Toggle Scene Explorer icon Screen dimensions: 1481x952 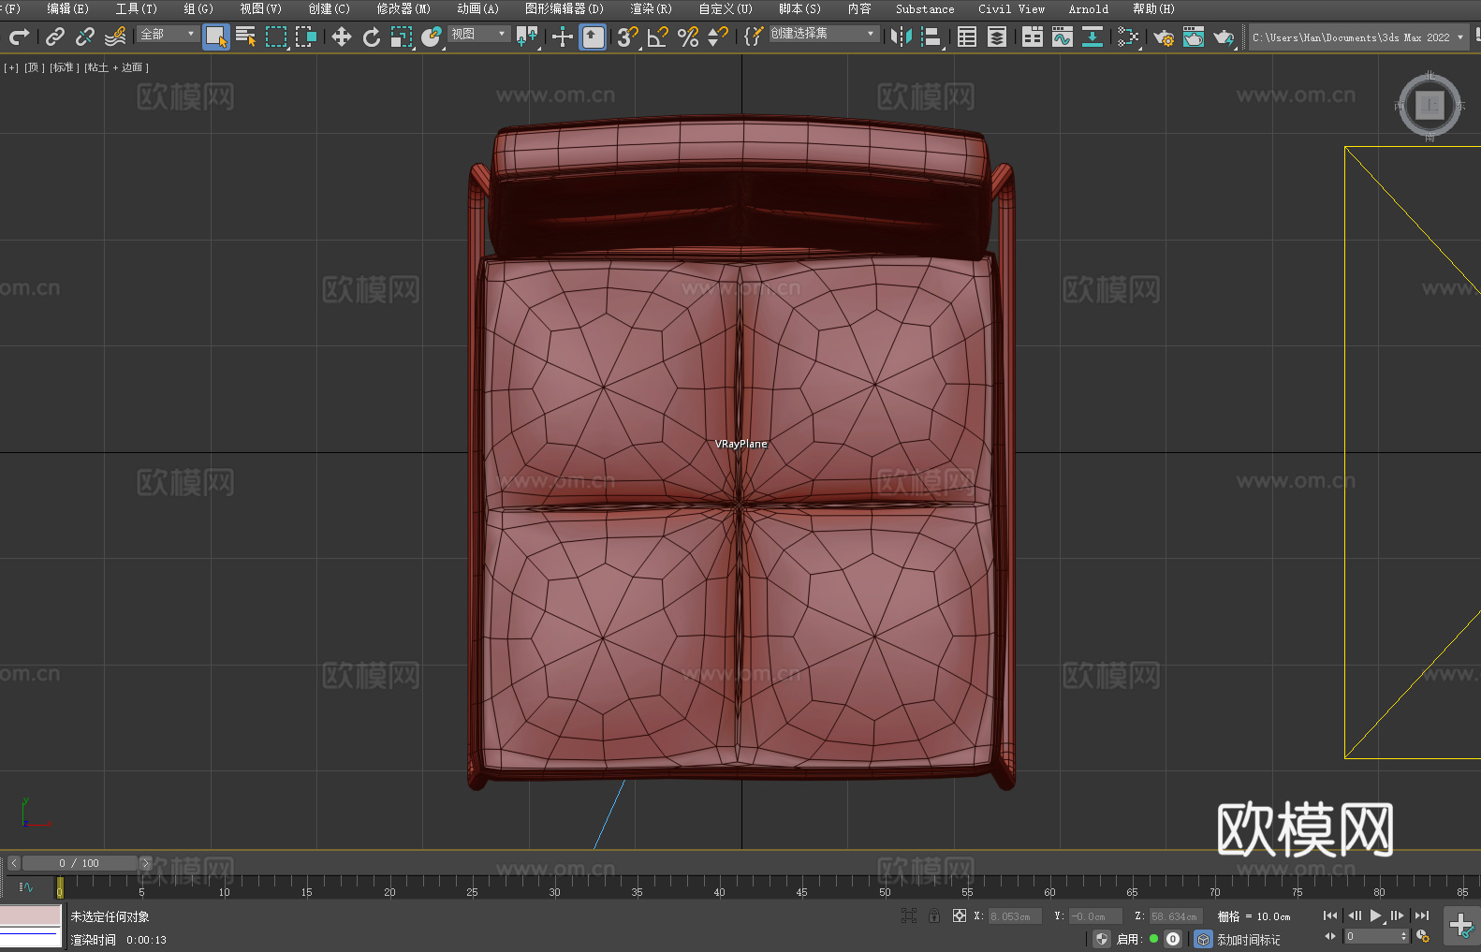(967, 37)
